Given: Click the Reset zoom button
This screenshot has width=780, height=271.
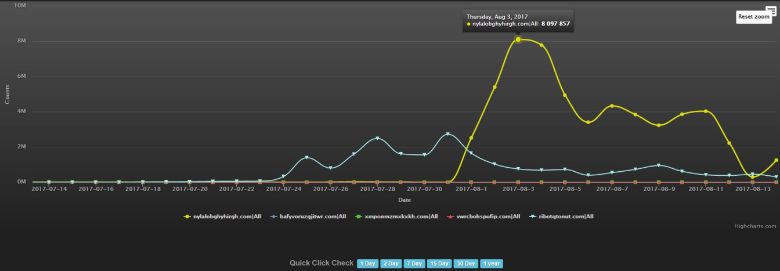Looking at the screenshot, I should click(x=754, y=17).
